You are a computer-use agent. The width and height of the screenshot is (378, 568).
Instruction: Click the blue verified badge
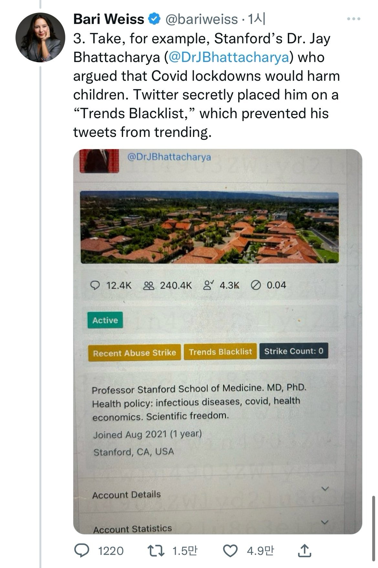coord(154,19)
